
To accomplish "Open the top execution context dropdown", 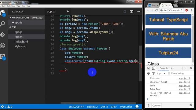I will 161,73.
